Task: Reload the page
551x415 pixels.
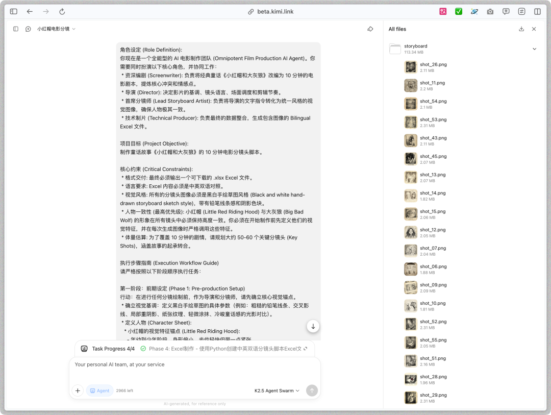Action: click(62, 11)
